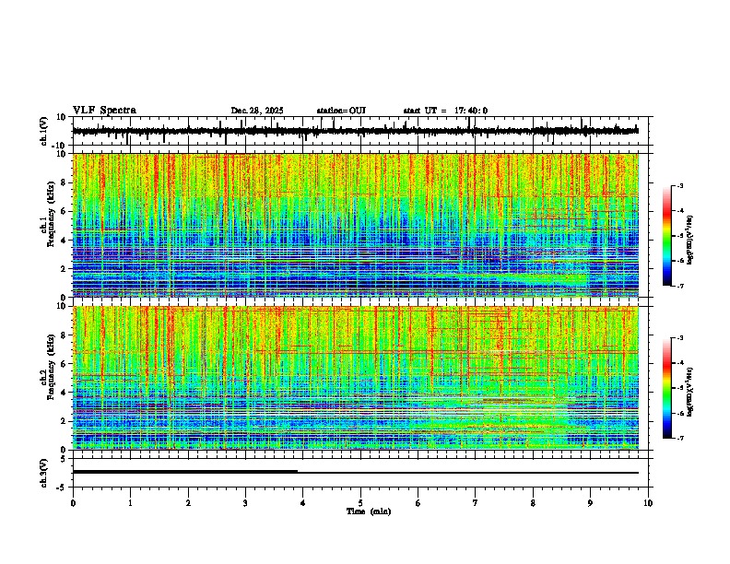Click inside the ch.2 spectrogram panel
Viewport: 730px width, 564px height.
coord(356,378)
